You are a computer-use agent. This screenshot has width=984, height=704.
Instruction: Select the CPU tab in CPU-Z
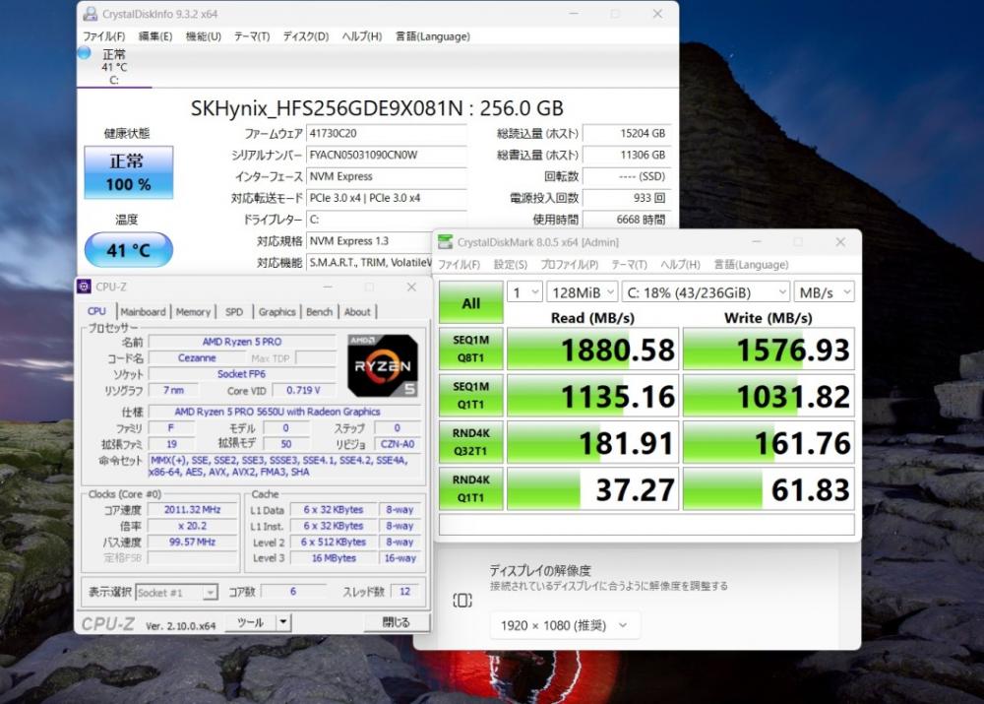pos(96,311)
